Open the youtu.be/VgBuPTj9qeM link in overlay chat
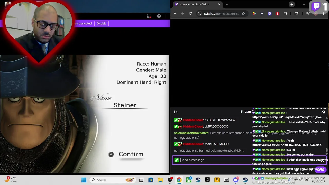Viewport: 329px width, 185px height. (287, 117)
